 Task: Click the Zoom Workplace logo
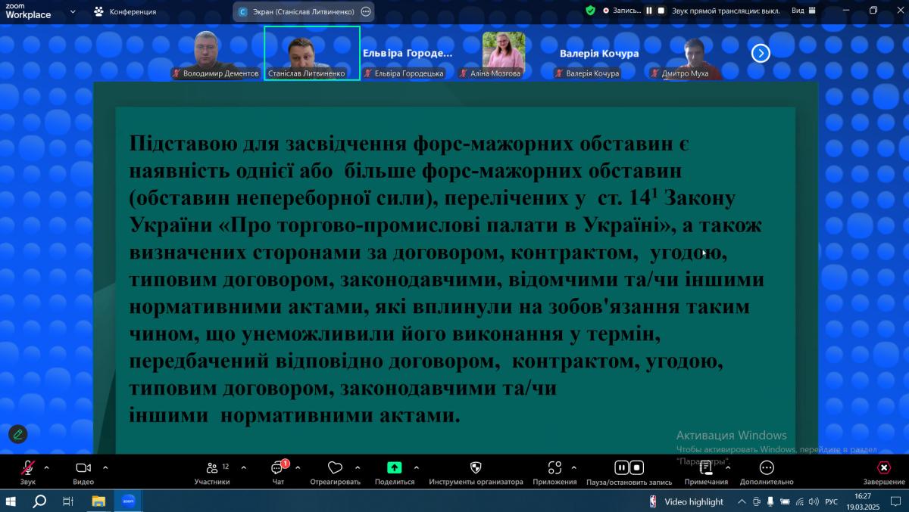click(28, 11)
